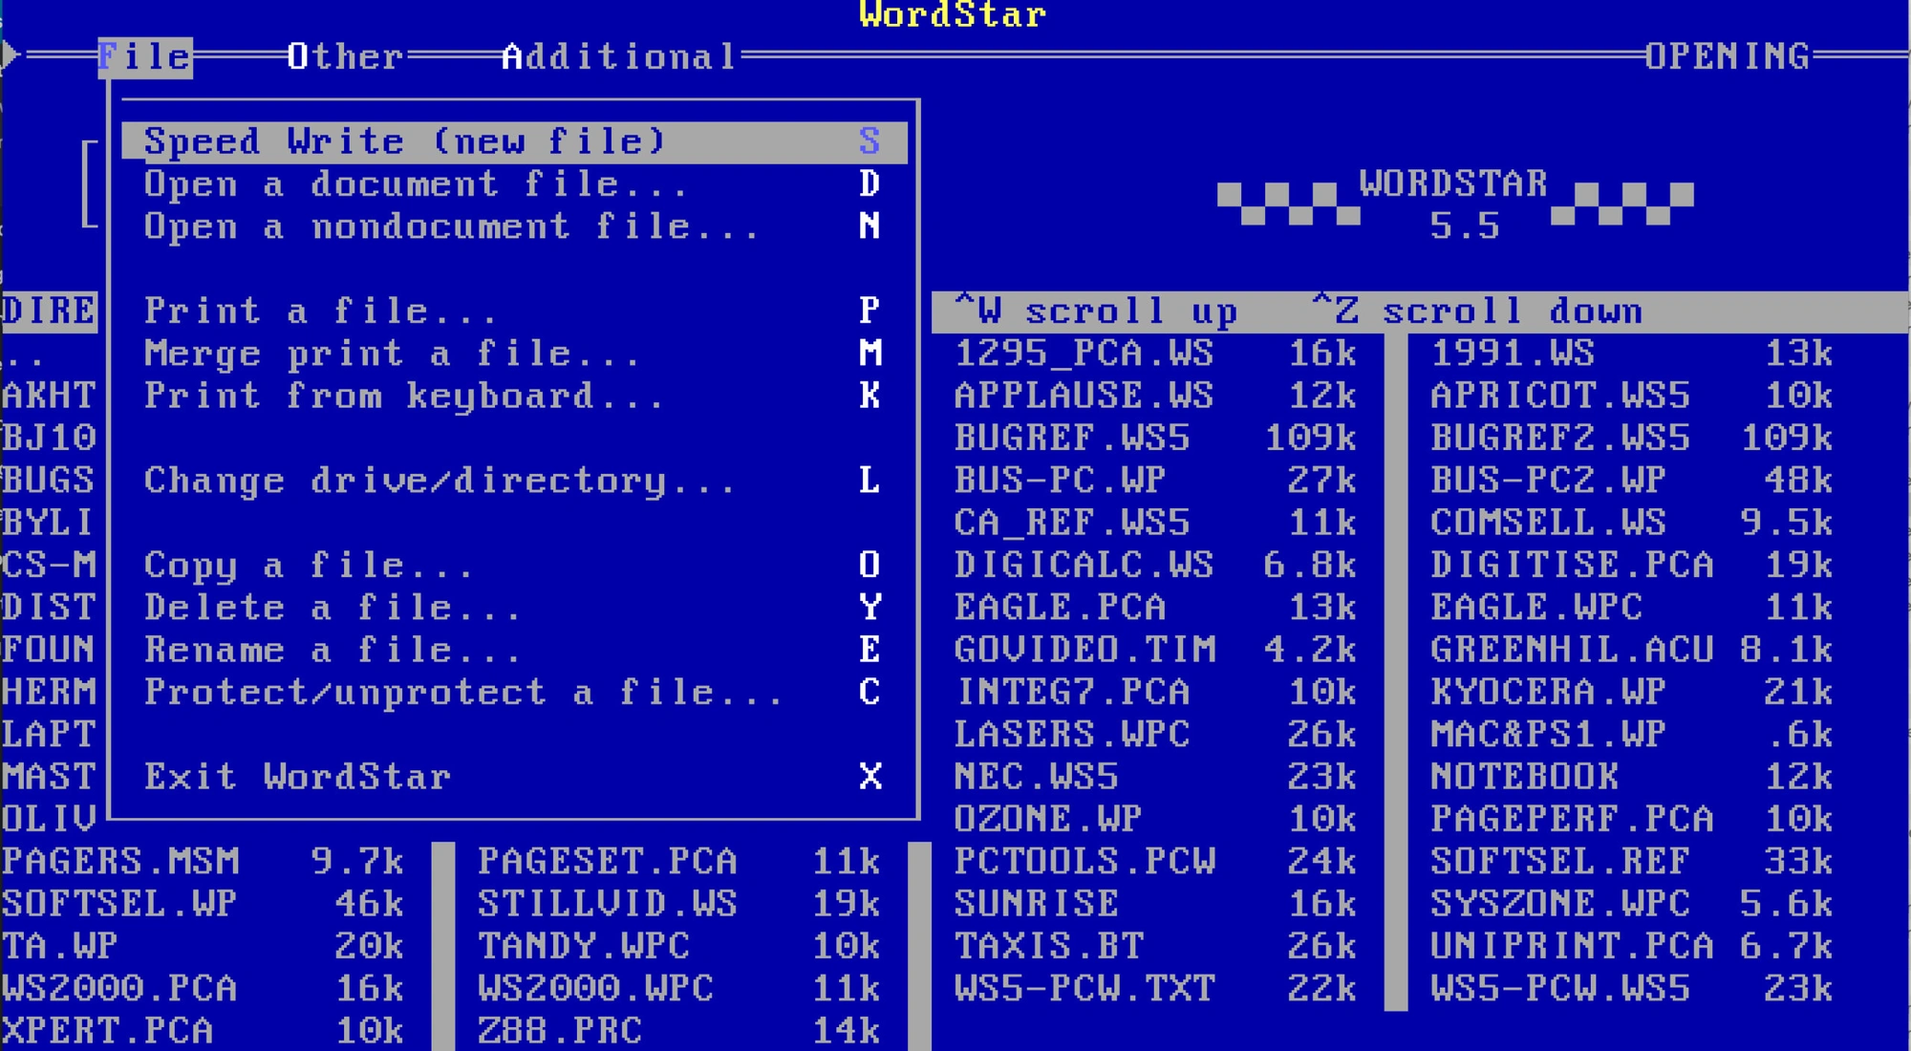The height and width of the screenshot is (1051, 1911).
Task: Open the File menu in the menu bar
Action: [145, 56]
